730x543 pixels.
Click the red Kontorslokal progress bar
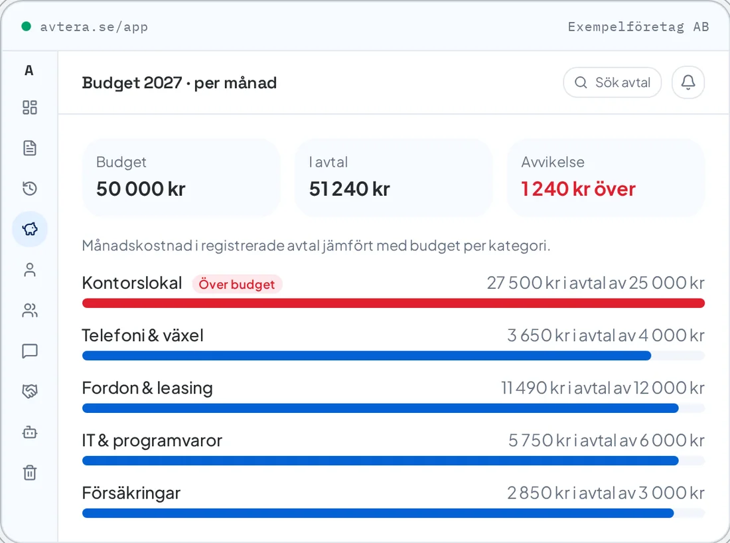pos(394,303)
